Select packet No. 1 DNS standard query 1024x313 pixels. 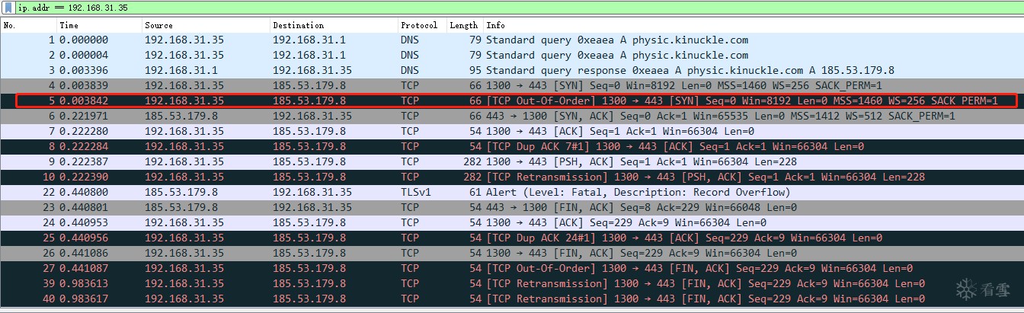(512, 40)
